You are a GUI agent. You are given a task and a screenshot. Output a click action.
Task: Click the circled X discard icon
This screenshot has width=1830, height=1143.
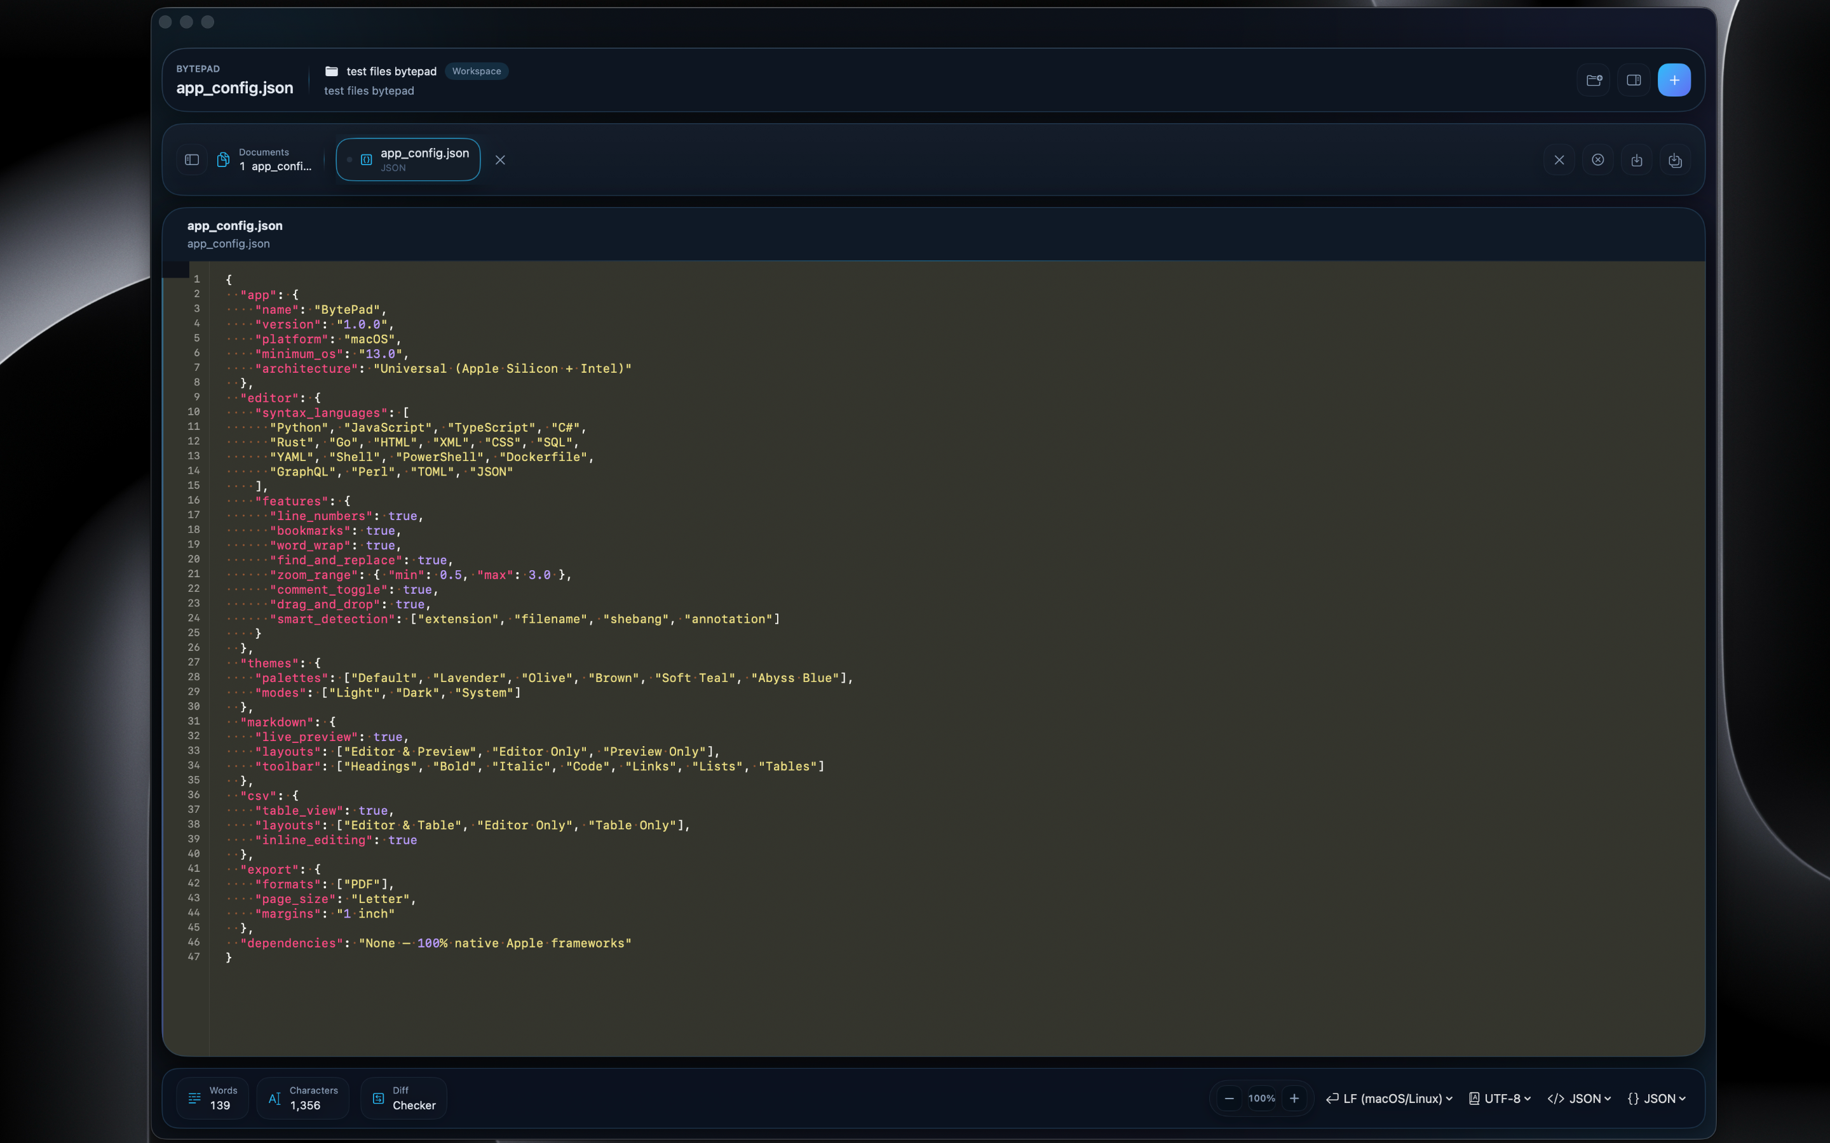1597,159
